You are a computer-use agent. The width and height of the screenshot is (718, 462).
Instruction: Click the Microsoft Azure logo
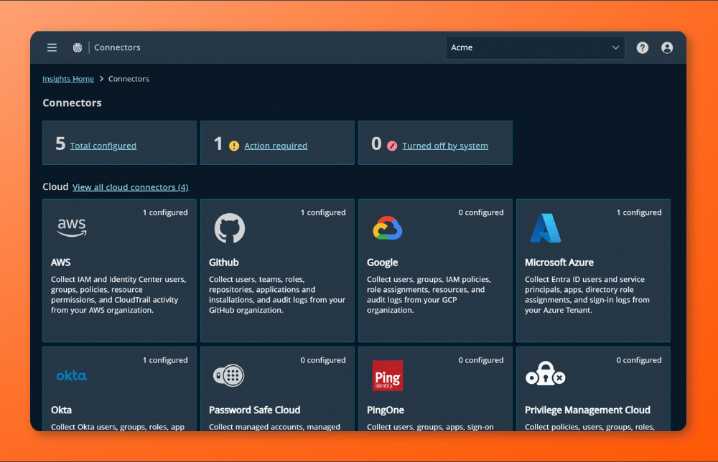point(546,228)
